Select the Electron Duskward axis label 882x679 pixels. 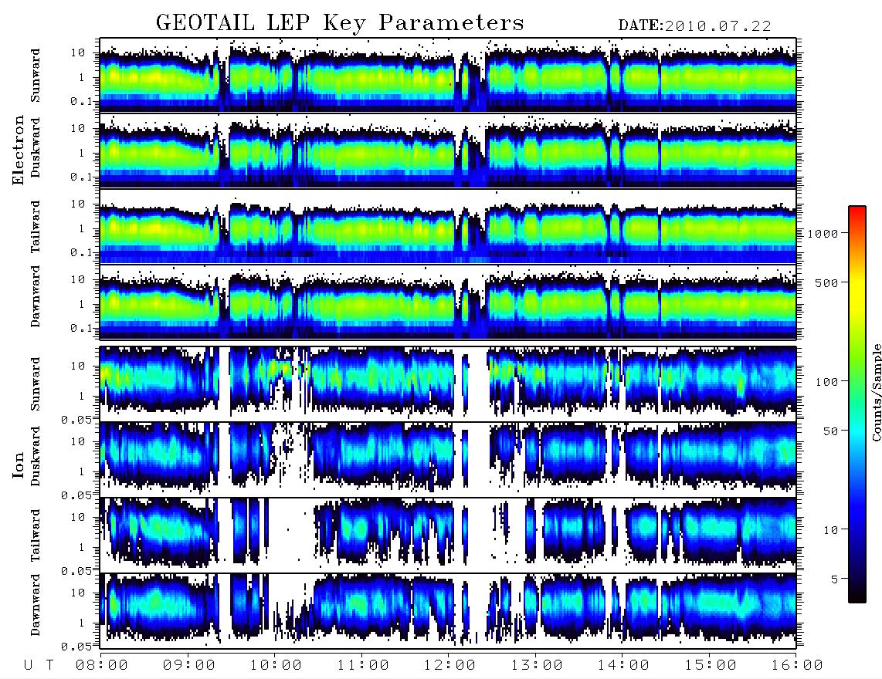[36, 147]
